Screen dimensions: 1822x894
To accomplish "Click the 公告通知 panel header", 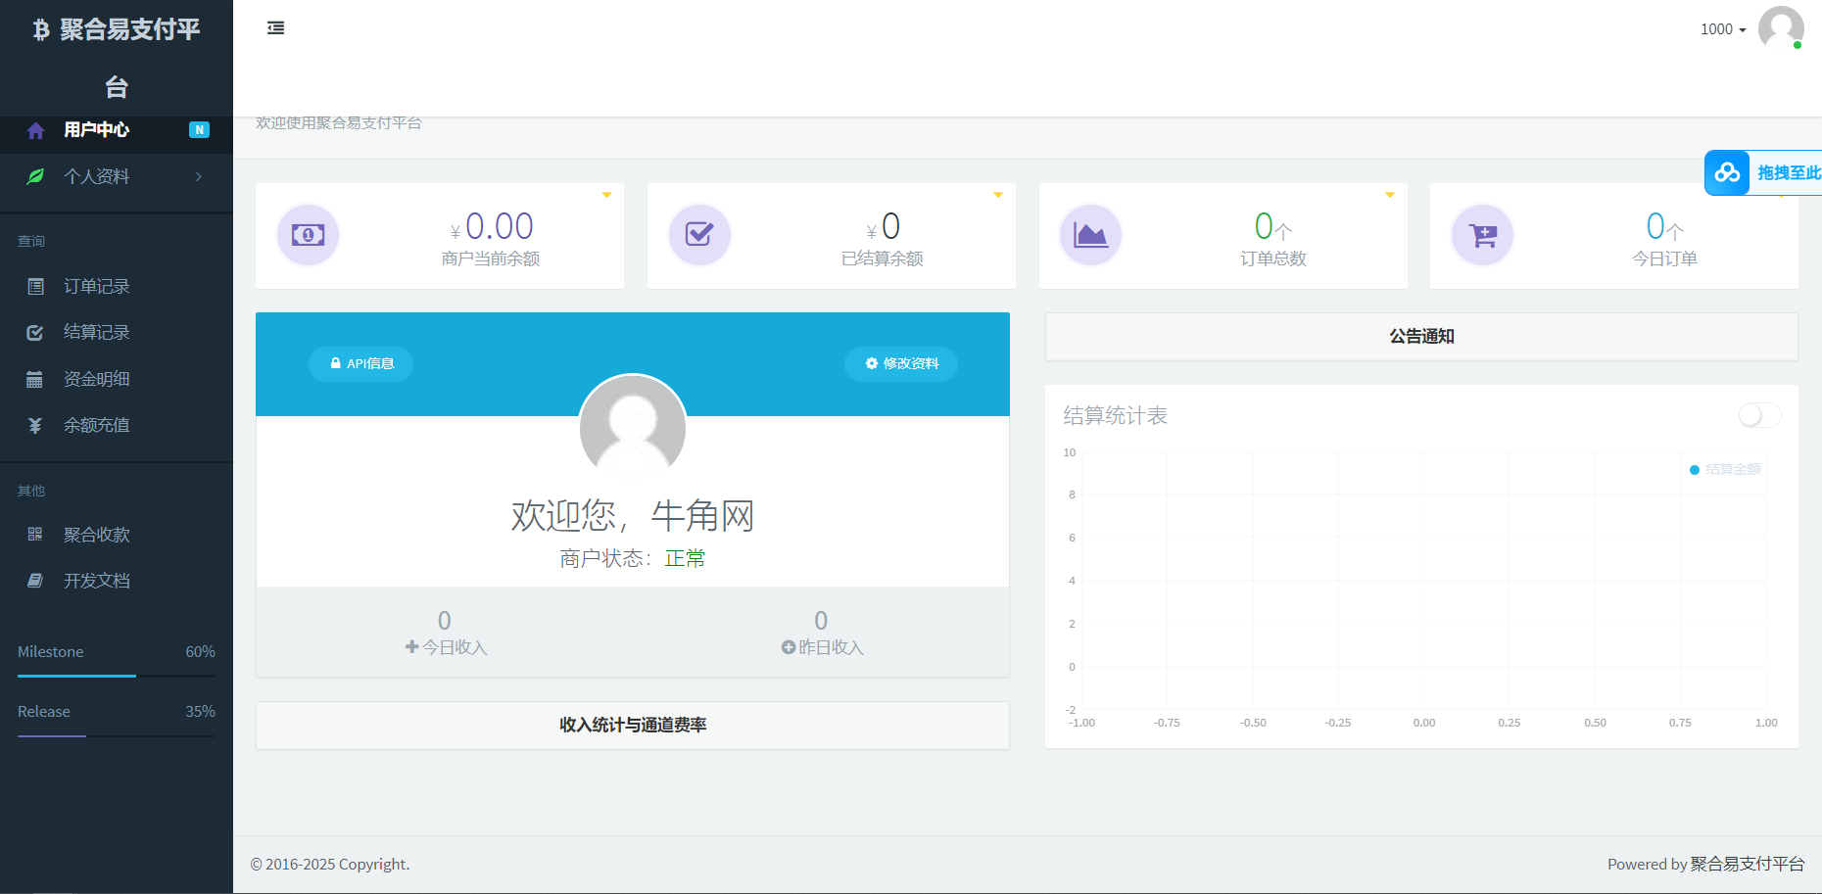I will (x=1421, y=337).
